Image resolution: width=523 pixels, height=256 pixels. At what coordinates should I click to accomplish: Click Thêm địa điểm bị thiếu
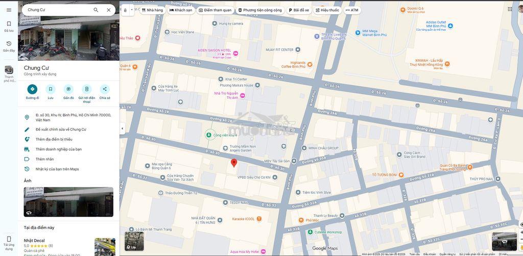tap(69, 139)
